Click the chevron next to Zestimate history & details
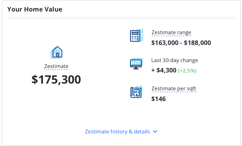 tap(155, 132)
